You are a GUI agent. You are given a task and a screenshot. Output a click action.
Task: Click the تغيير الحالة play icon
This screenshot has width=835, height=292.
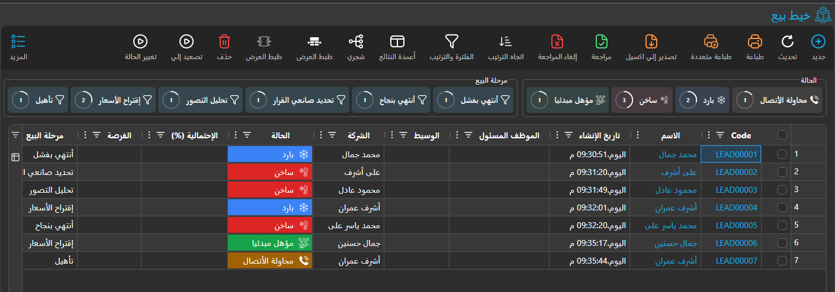[140, 41]
